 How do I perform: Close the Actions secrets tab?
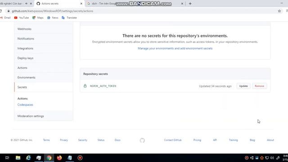(81, 4)
